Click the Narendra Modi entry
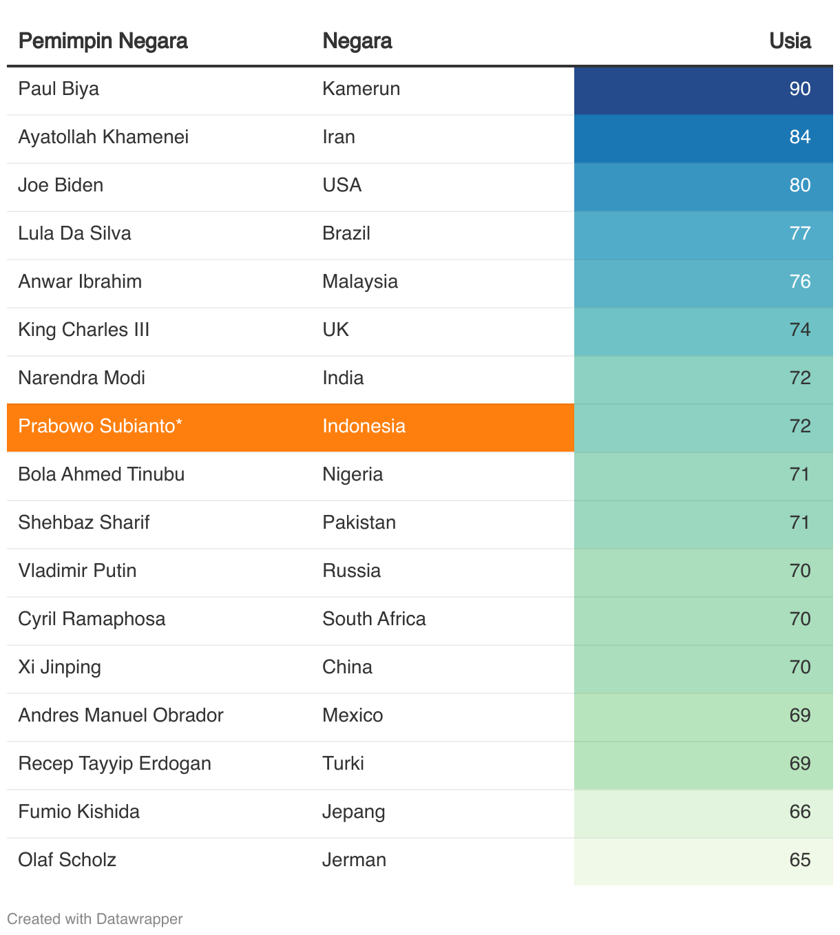The width and height of the screenshot is (840, 935). pos(82,378)
